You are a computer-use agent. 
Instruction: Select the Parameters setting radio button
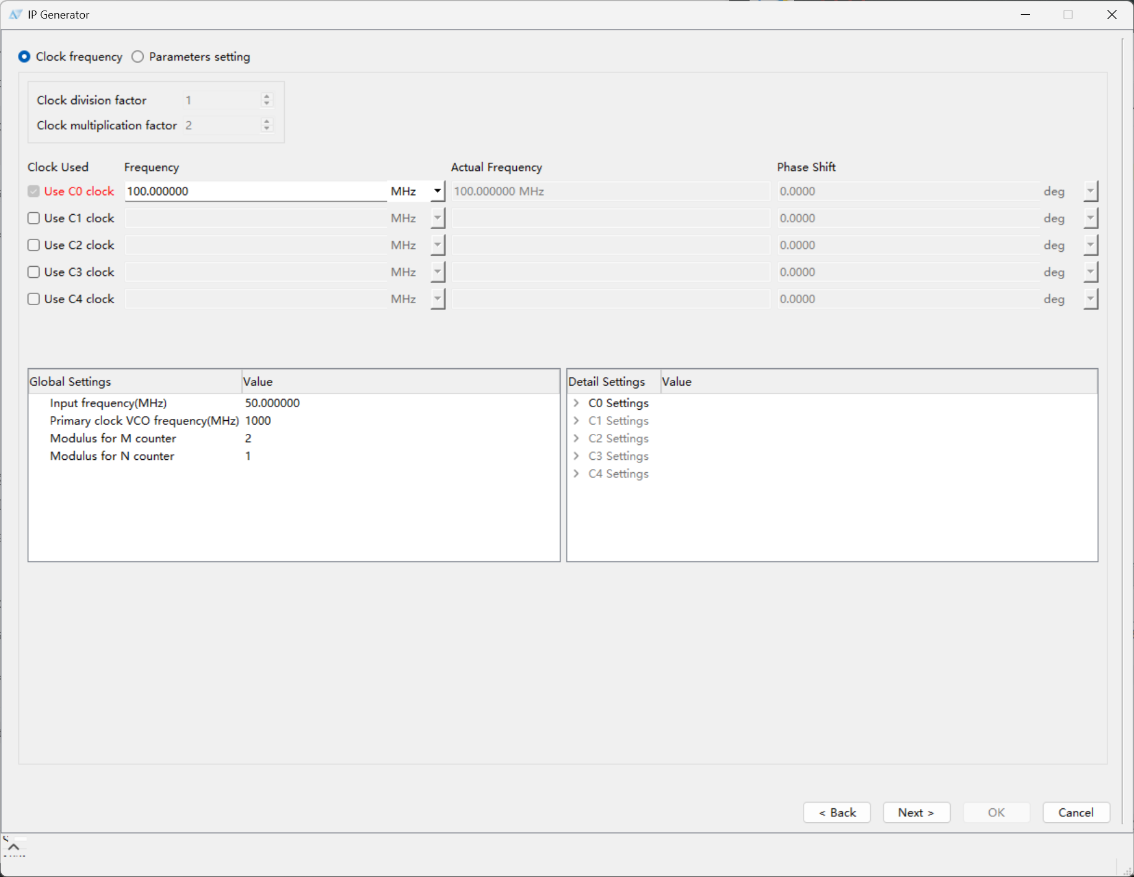tap(137, 57)
